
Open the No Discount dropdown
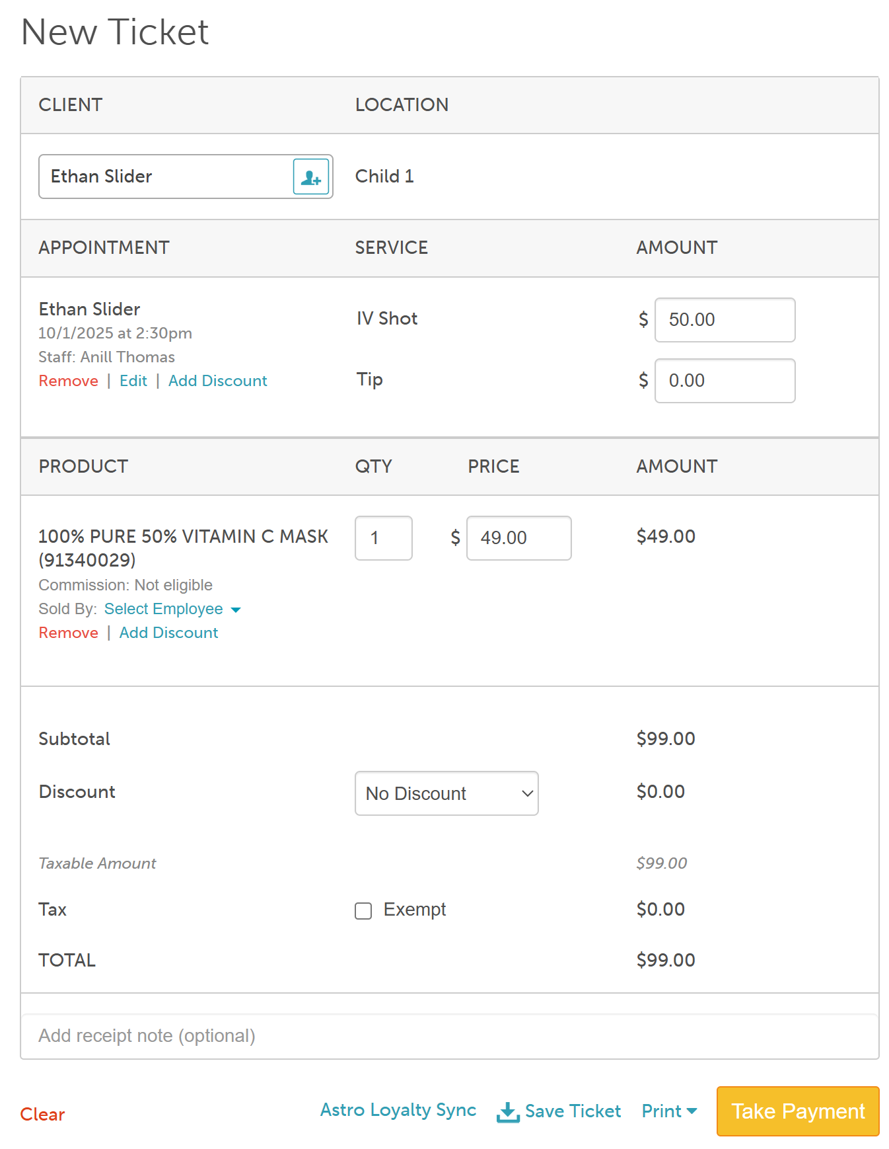pyautogui.click(x=446, y=793)
